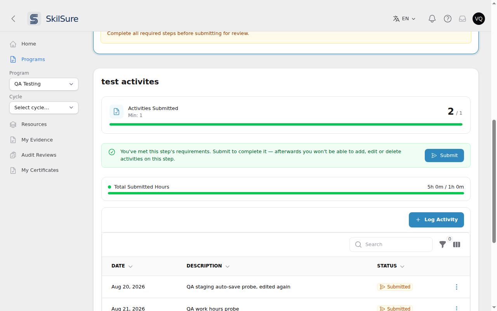Click the Activities Submitted document icon
The image size is (497, 311).
pos(116,112)
